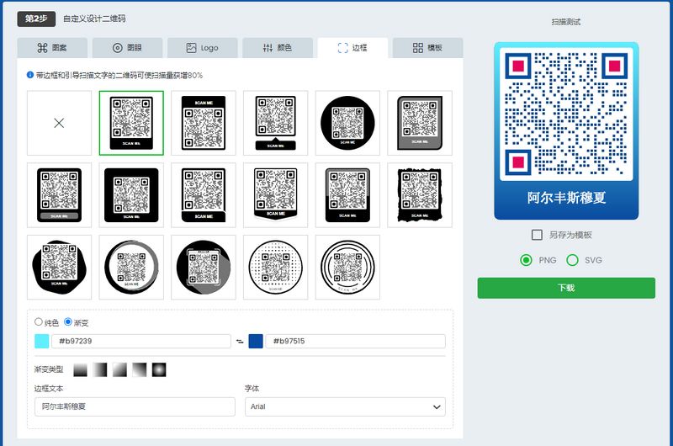Select the dotted circle frame style

click(x=276, y=267)
